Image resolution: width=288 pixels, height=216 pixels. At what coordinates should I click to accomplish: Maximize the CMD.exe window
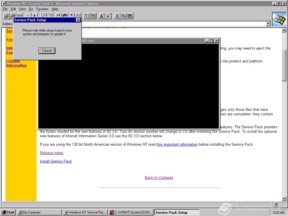[x=211, y=41]
